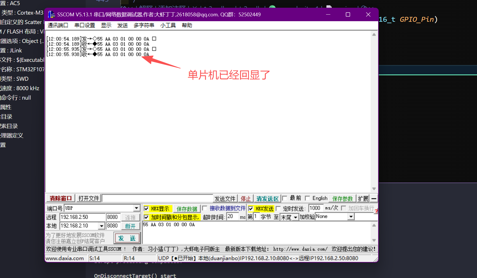Click the 定时发送 interval field 1000
This screenshot has width=477, height=278.
coord(316,208)
